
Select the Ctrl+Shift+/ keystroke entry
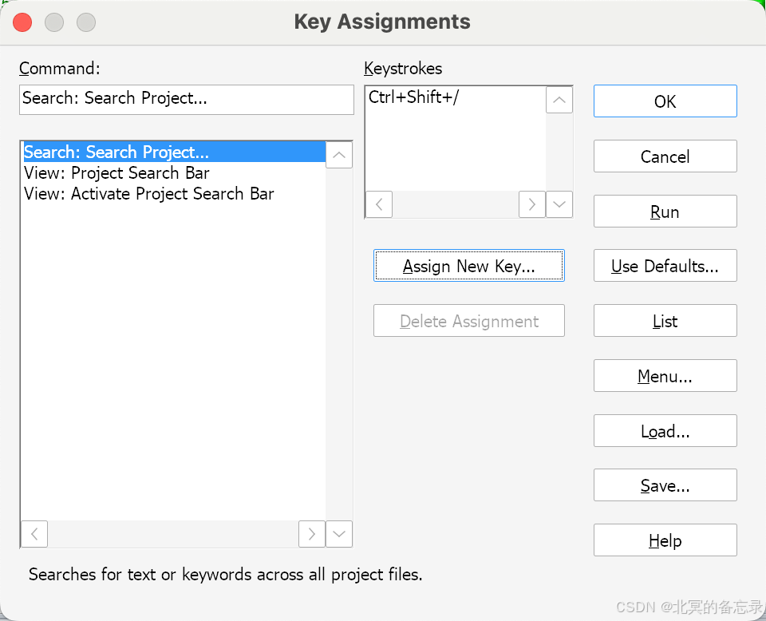(x=414, y=98)
